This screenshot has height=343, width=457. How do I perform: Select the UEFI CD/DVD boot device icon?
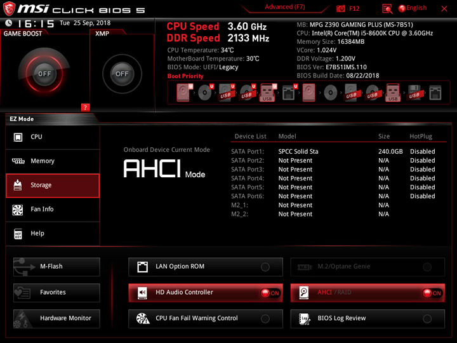(x=206, y=93)
